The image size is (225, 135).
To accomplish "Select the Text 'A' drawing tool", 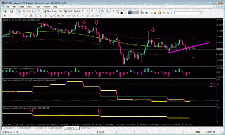I will point(41,16).
